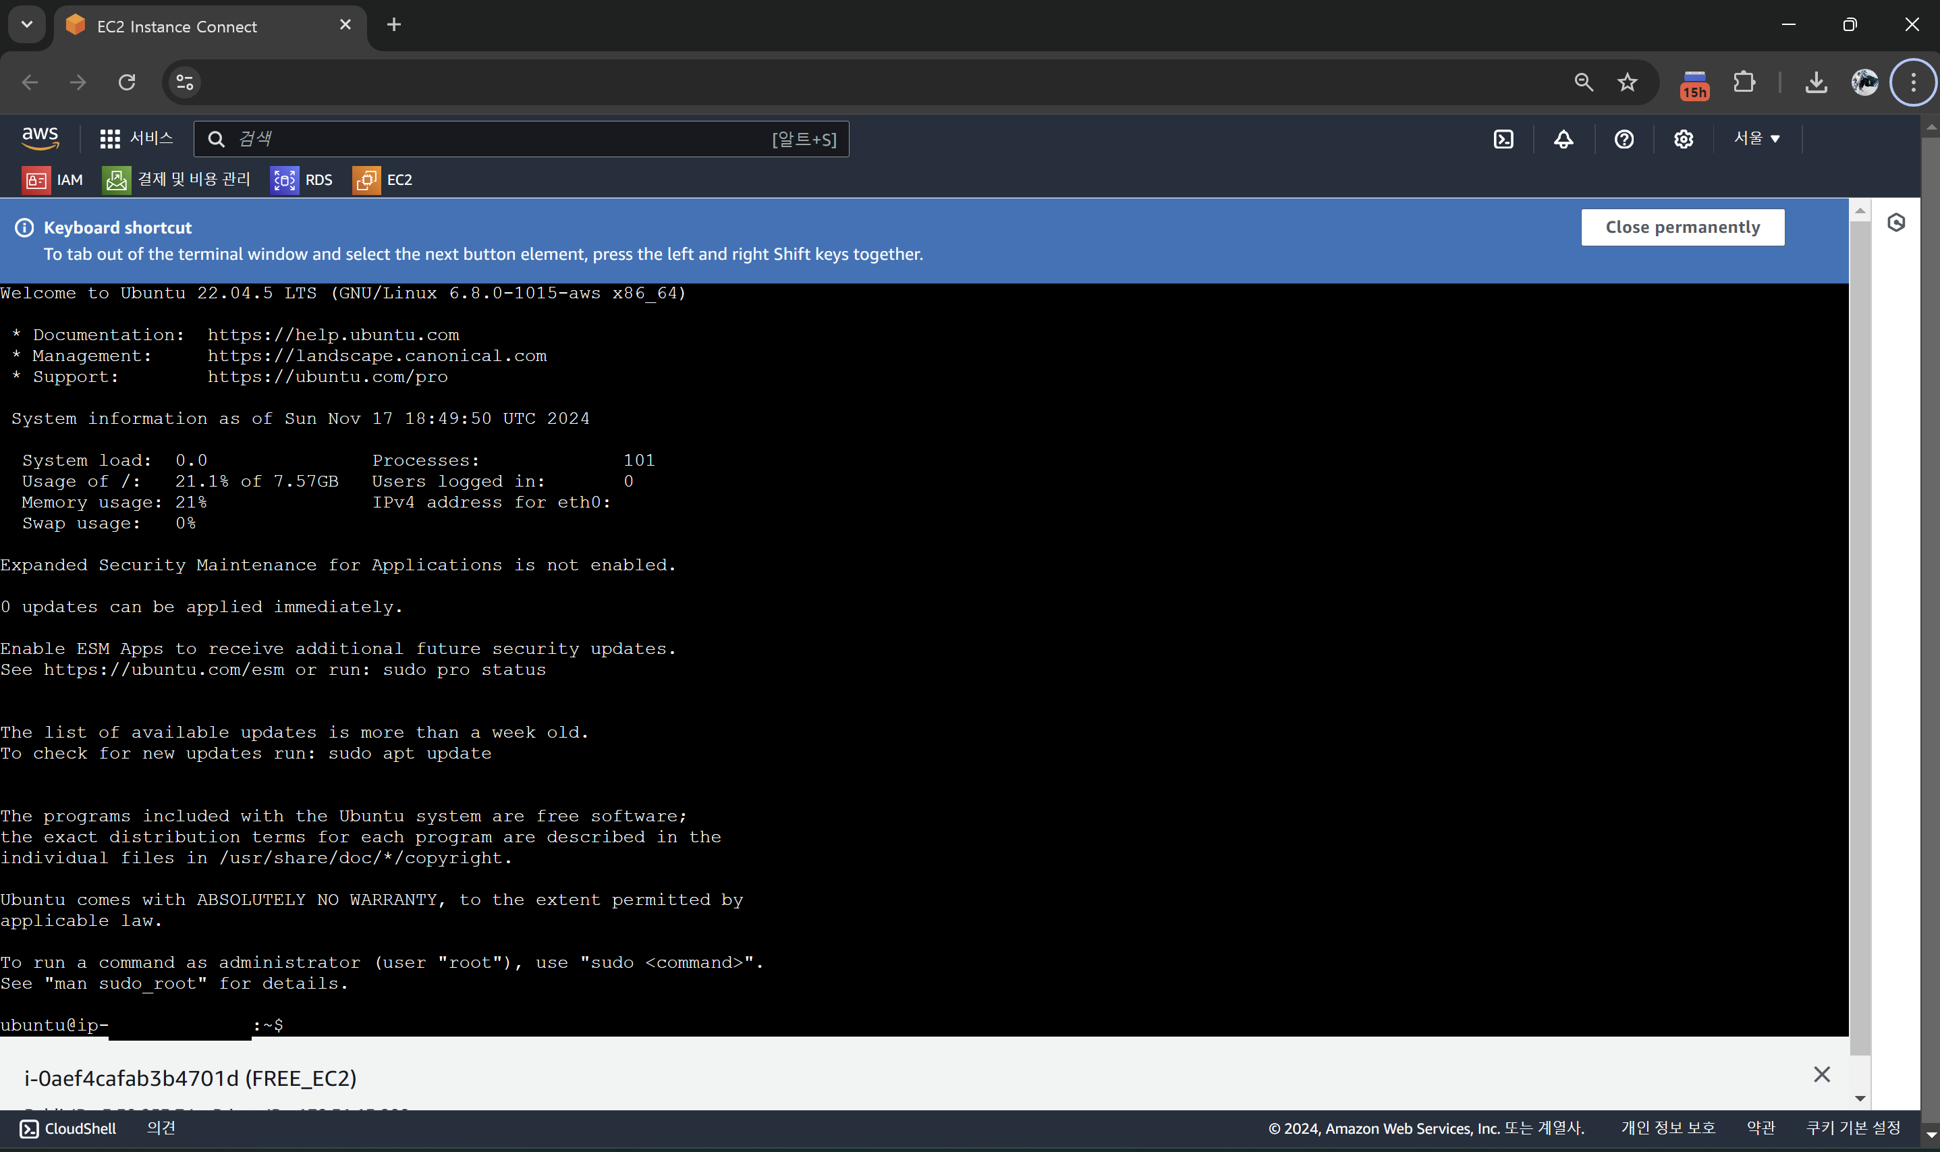The height and width of the screenshot is (1152, 1940).
Task: Click the browser back arrow
Action: click(30, 82)
